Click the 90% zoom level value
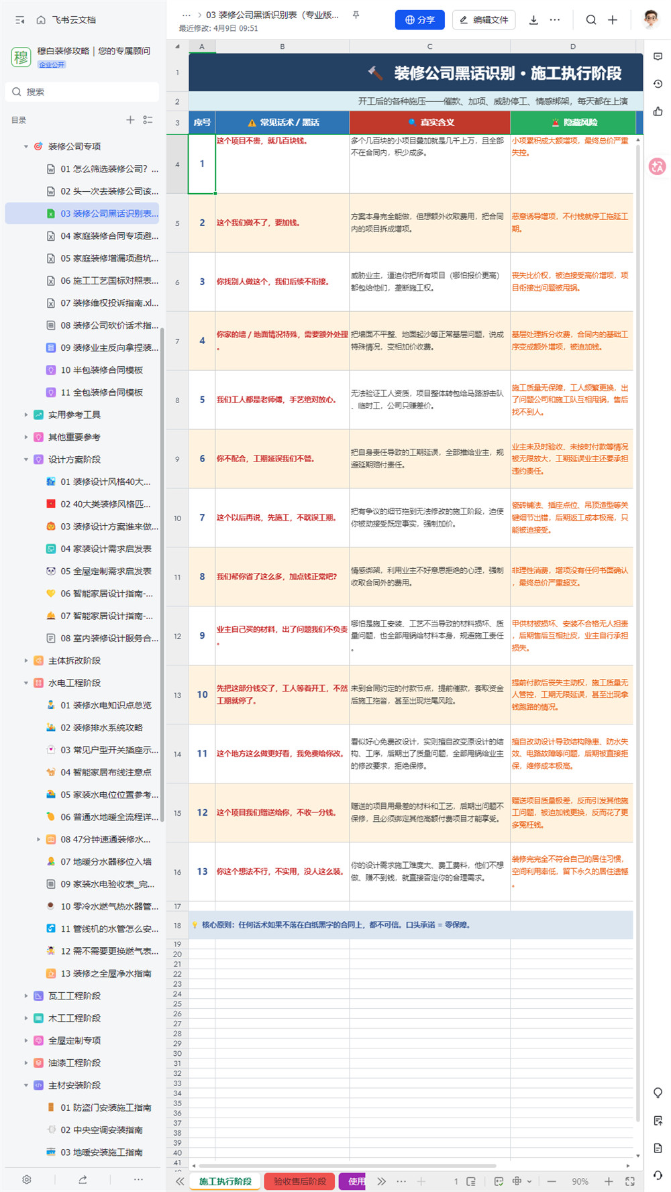Image resolution: width=671 pixels, height=1192 pixels. pos(580,1181)
